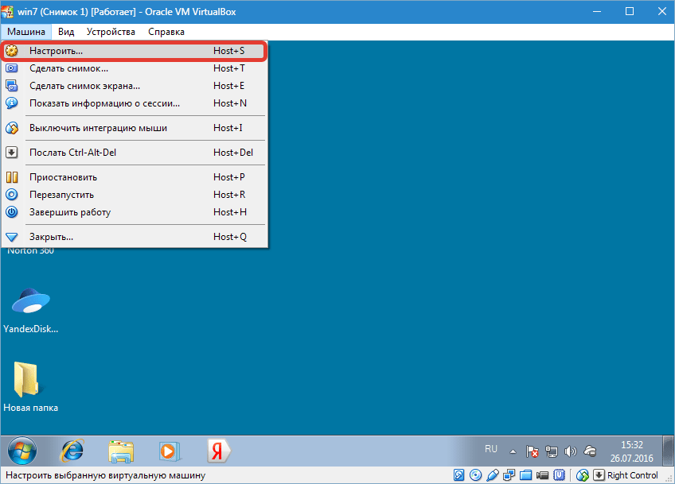The width and height of the screenshot is (675, 484).
Task: Click the shared folders status bar icon
Action: [525, 475]
